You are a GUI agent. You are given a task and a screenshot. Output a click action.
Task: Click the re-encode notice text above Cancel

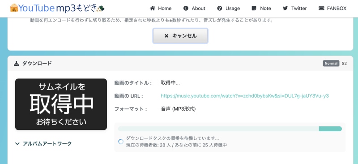pyautogui.click(x=152, y=20)
